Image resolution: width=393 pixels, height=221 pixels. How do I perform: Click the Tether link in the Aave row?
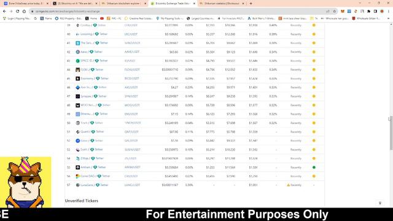point(98,52)
